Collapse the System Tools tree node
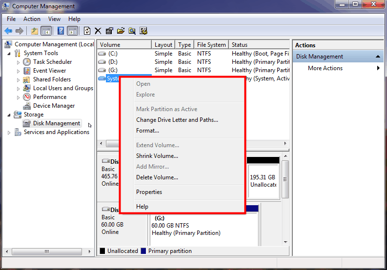Viewport: 387px width, 270px height. tap(9, 54)
